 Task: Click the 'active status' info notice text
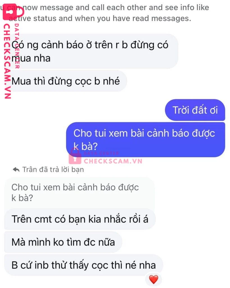pos(104,13)
